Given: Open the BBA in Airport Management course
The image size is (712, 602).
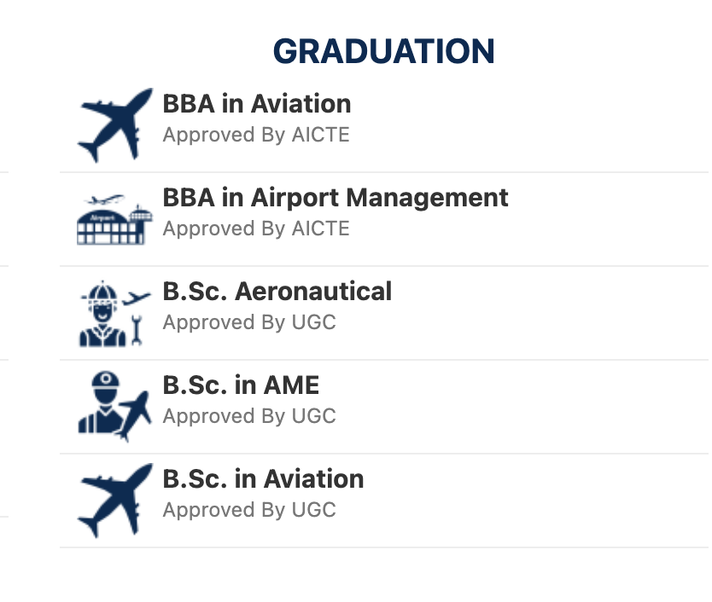Looking at the screenshot, I should click(336, 198).
